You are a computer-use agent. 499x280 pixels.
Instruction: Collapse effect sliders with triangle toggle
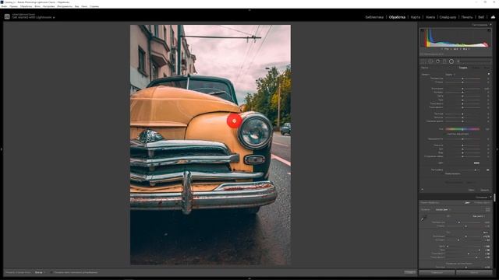pyautogui.click(x=489, y=74)
